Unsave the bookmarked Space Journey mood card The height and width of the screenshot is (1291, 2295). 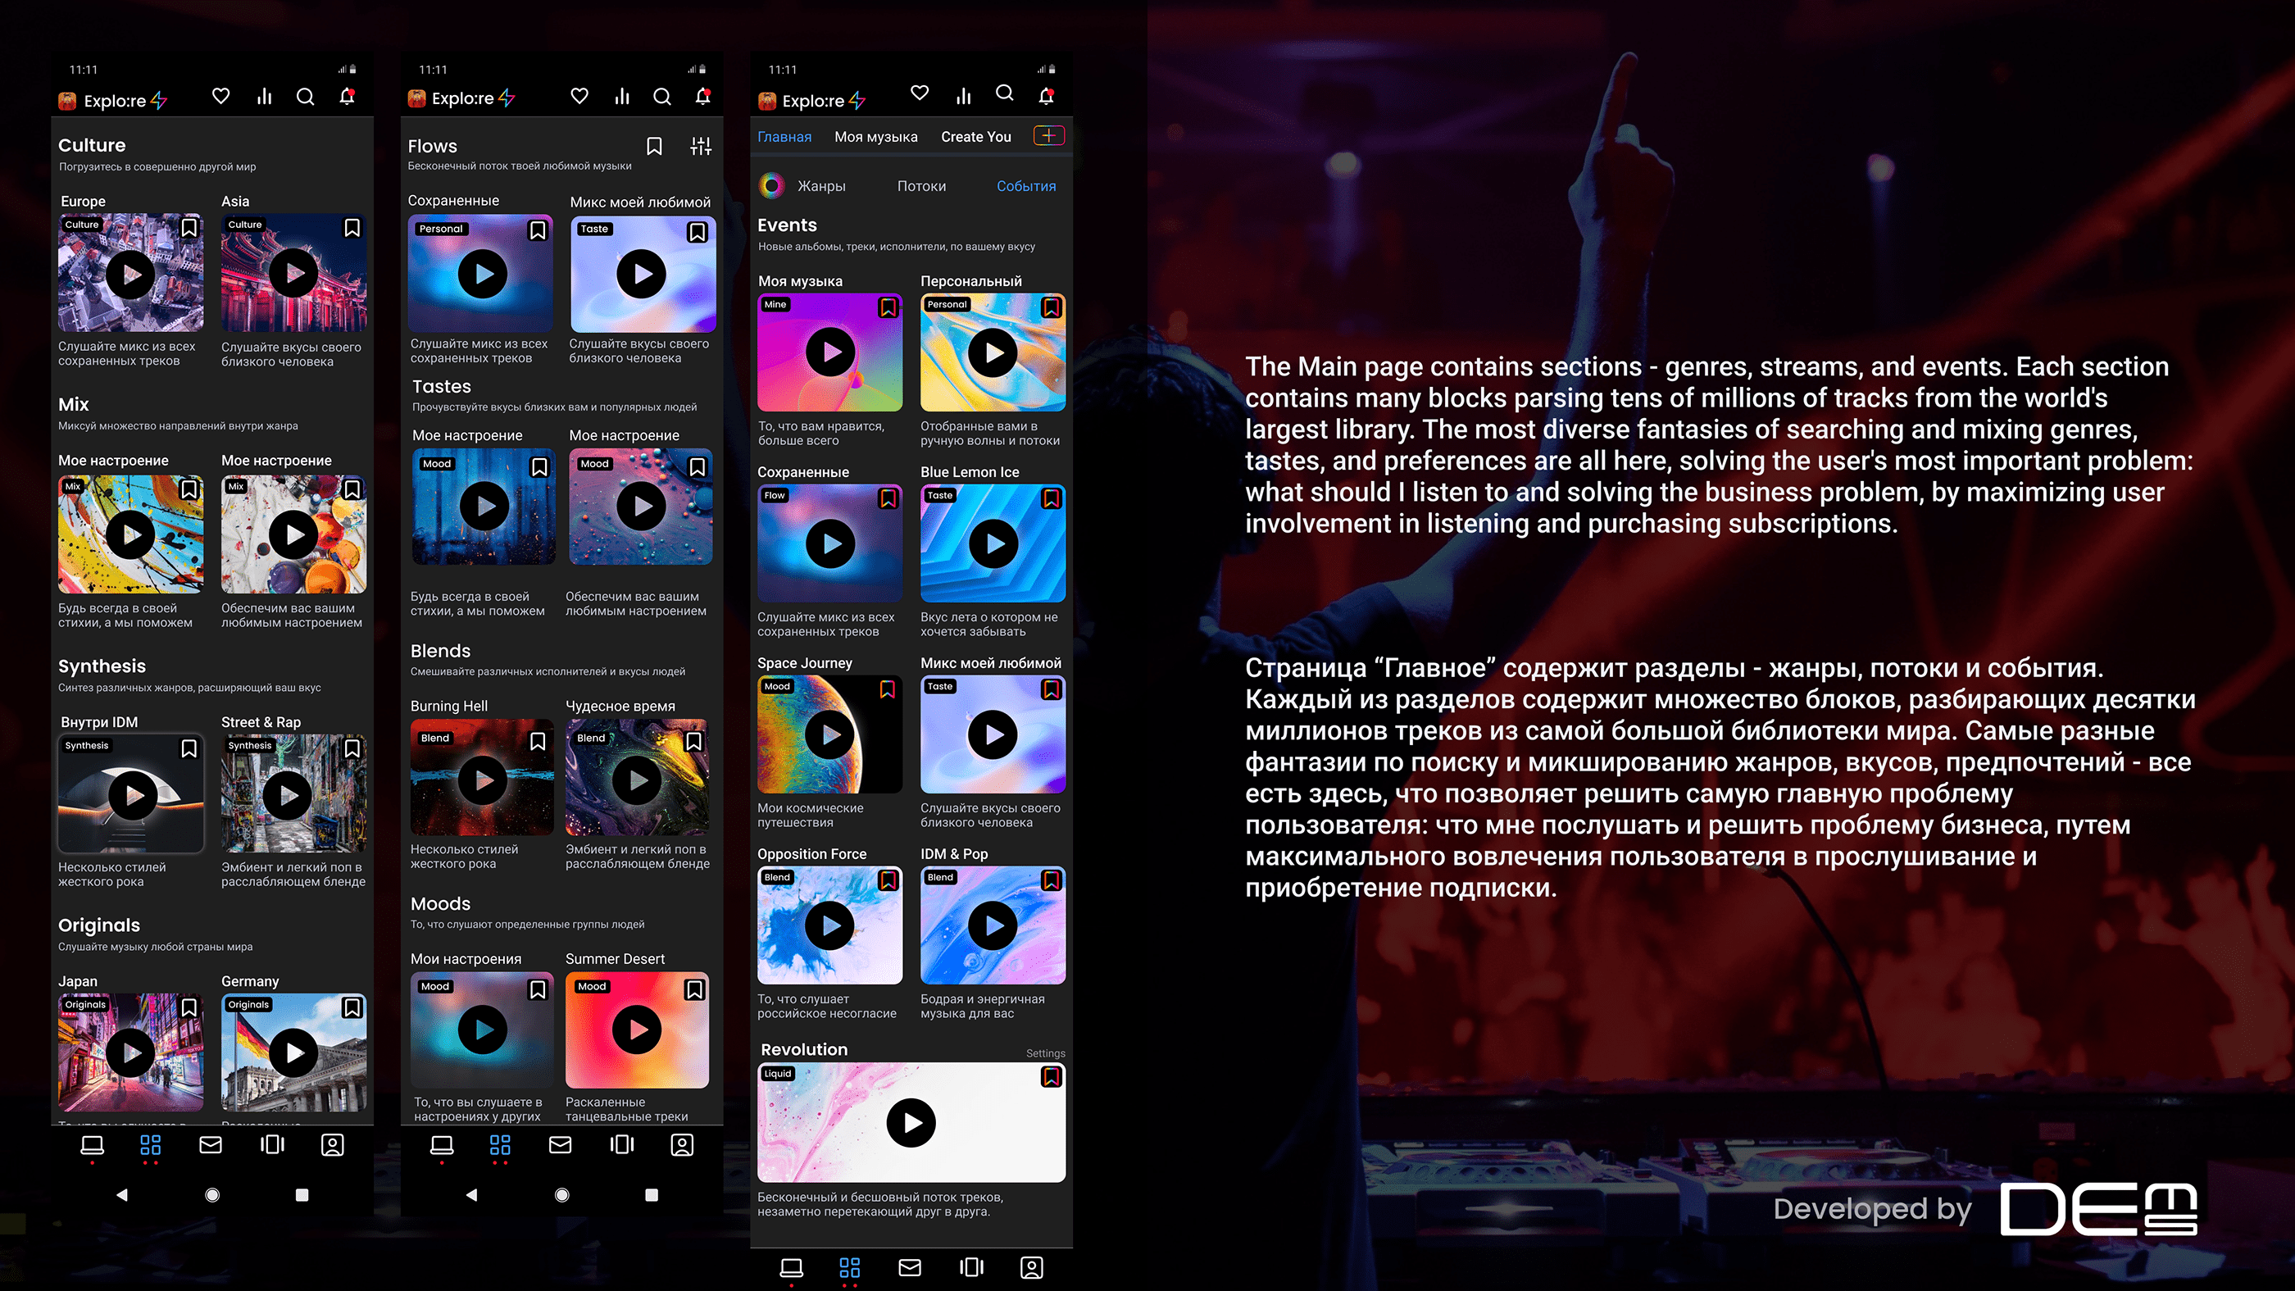pyautogui.click(x=888, y=689)
